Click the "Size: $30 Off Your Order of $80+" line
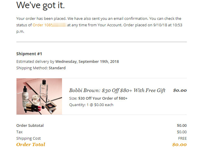 click(98, 98)
